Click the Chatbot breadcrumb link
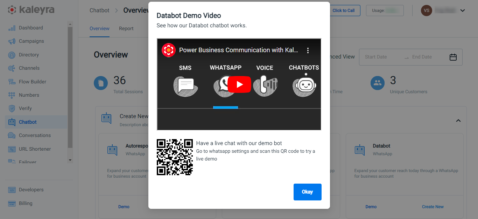 point(99,11)
